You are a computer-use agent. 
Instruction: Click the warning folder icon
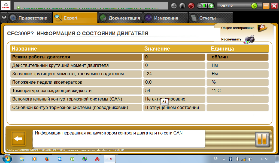pyautogui.click(x=262, y=28)
